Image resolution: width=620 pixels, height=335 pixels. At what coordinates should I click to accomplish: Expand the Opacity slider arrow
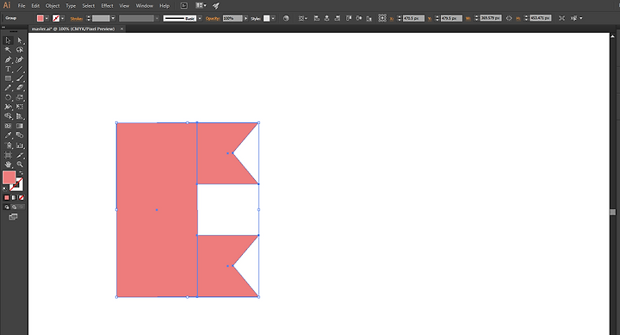(x=245, y=18)
